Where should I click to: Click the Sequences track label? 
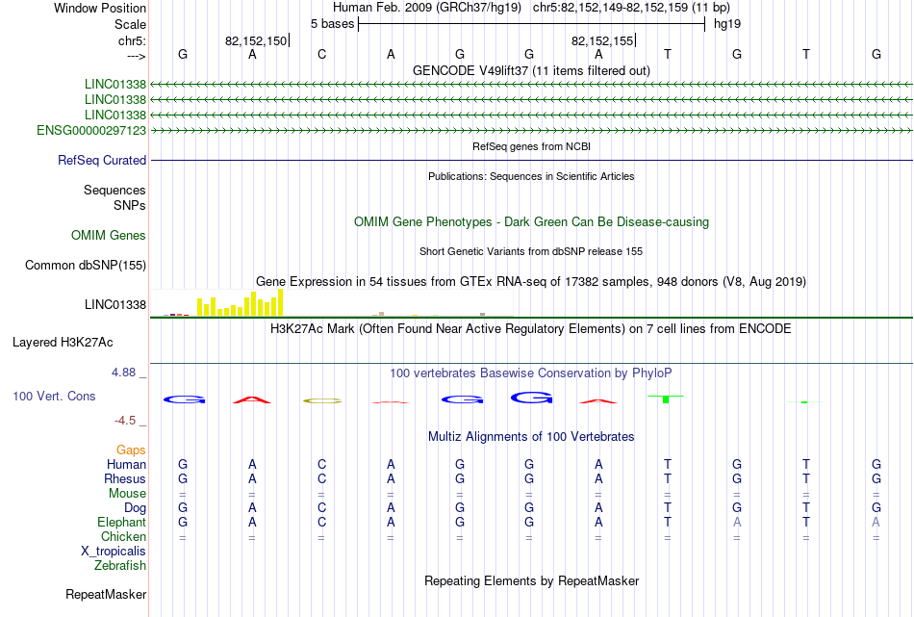pyautogui.click(x=114, y=191)
